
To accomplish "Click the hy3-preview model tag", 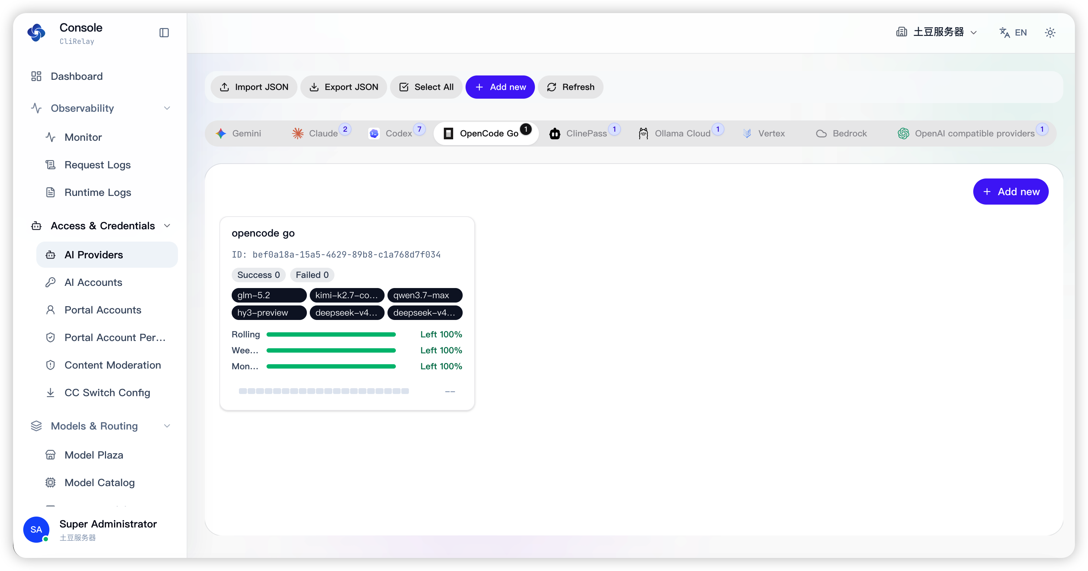I will [269, 313].
